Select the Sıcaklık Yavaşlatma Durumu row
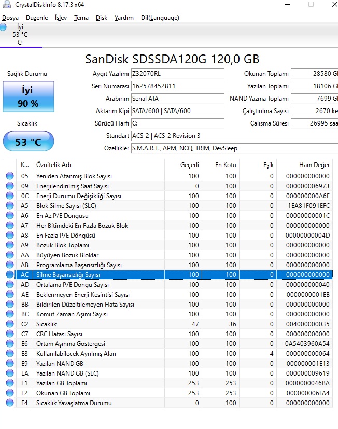Screen dimensions: 338x429 point(168,403)
